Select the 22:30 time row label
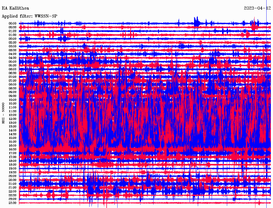Viewport: 273px width, 208px height. point(13,195)
